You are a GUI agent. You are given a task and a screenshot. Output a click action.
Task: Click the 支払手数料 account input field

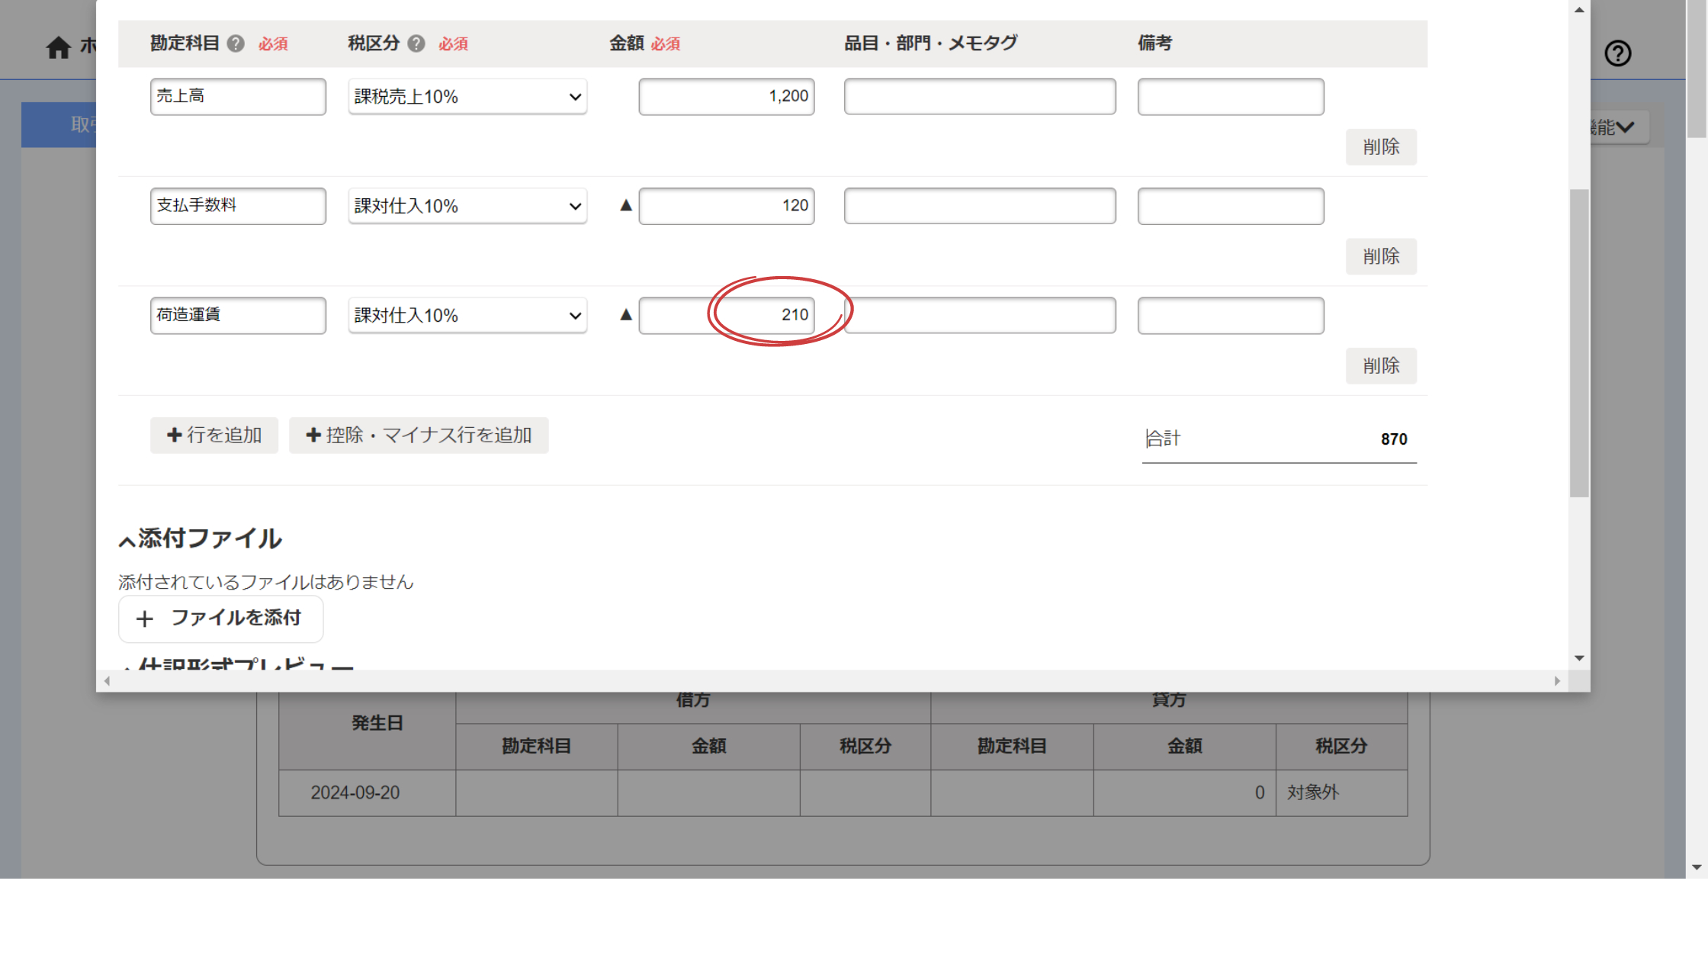point(238,206)
